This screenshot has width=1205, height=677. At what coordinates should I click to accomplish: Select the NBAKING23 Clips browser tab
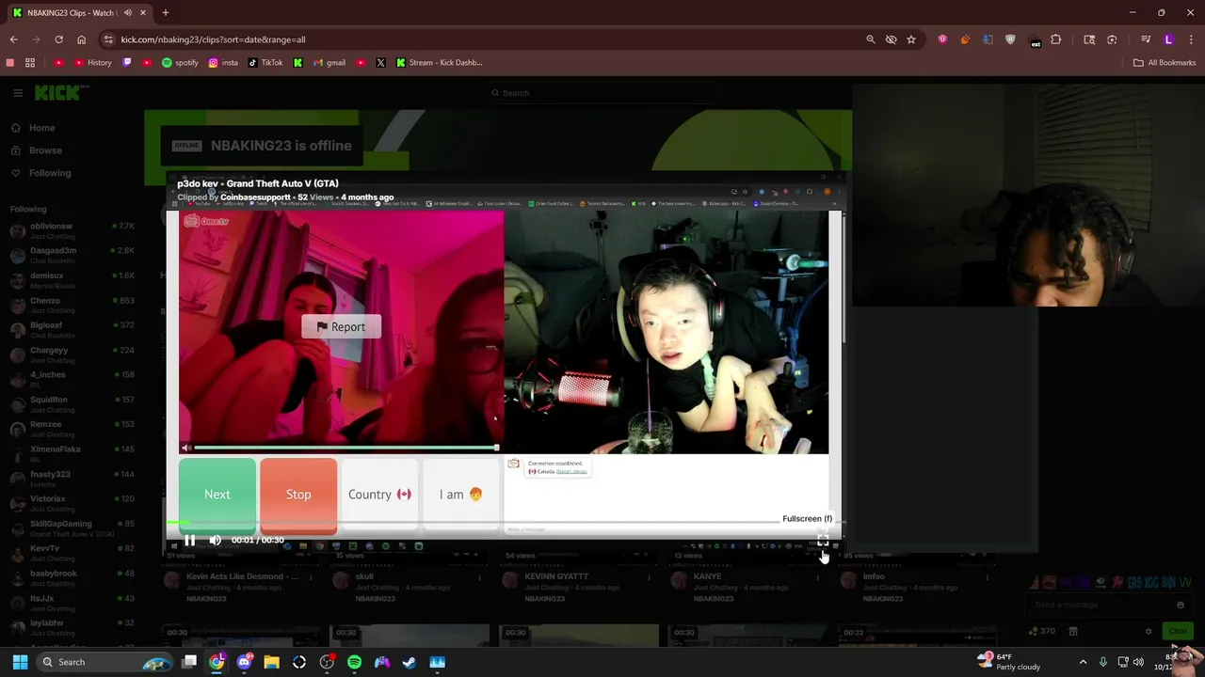(x=79, y=13)
